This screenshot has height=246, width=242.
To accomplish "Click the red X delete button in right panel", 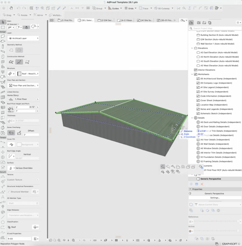I will [202, 184].
